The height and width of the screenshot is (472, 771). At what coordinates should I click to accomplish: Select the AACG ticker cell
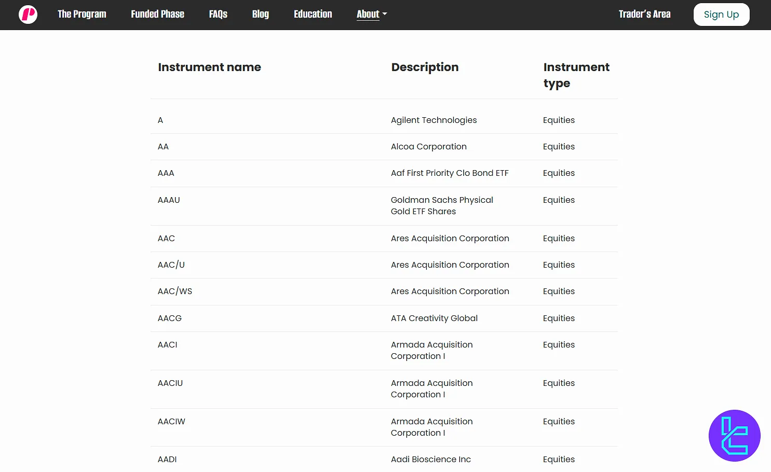(169, 318)
